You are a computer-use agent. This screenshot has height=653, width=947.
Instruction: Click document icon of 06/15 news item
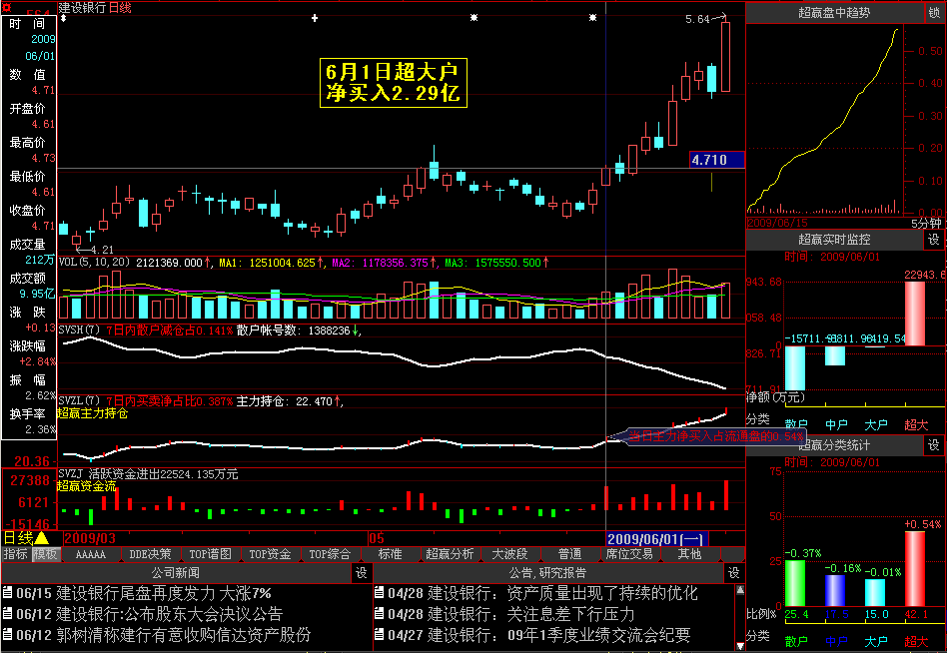pyautogui.click(x=7, y=594)
